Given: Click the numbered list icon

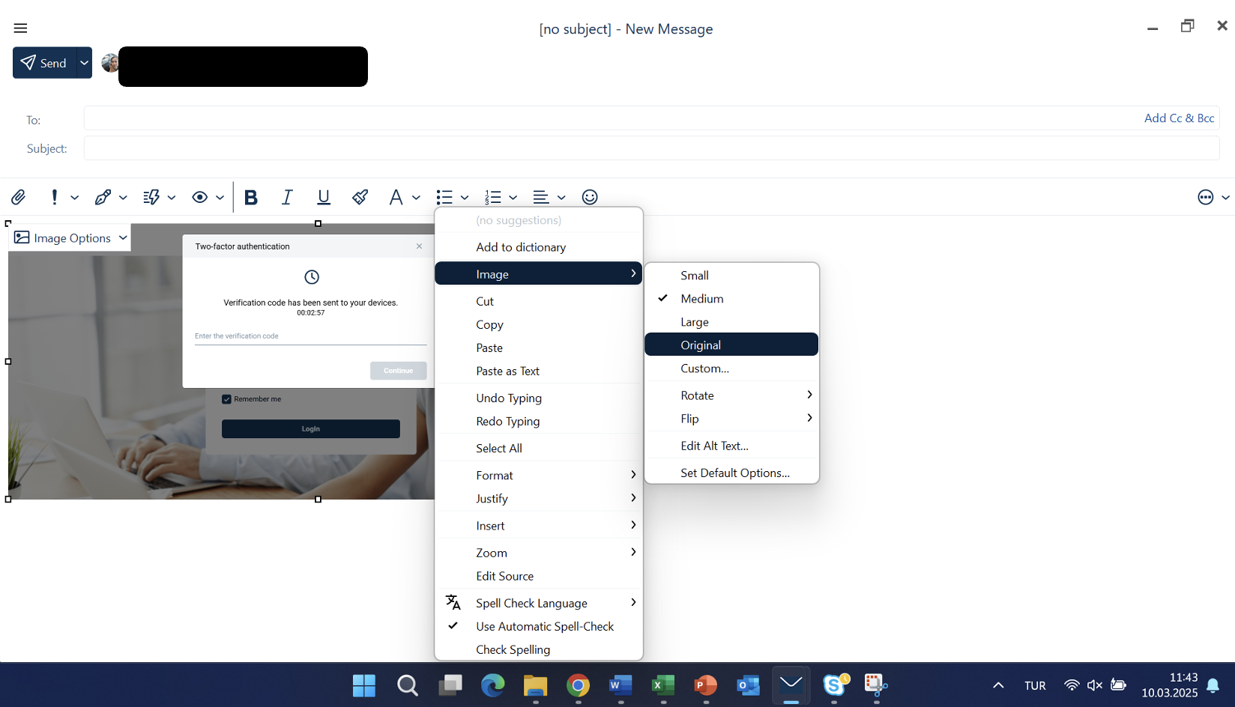Looking at the screenshot, I should [492, 197].
